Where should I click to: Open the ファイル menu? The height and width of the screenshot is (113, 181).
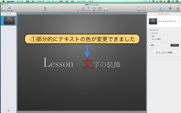(x=20, y=2)
